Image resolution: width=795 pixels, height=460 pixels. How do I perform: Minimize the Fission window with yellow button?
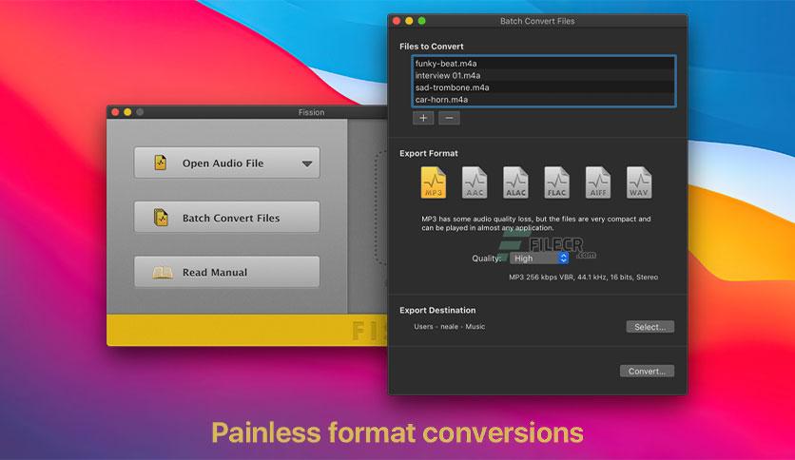[x=127, y=112]
